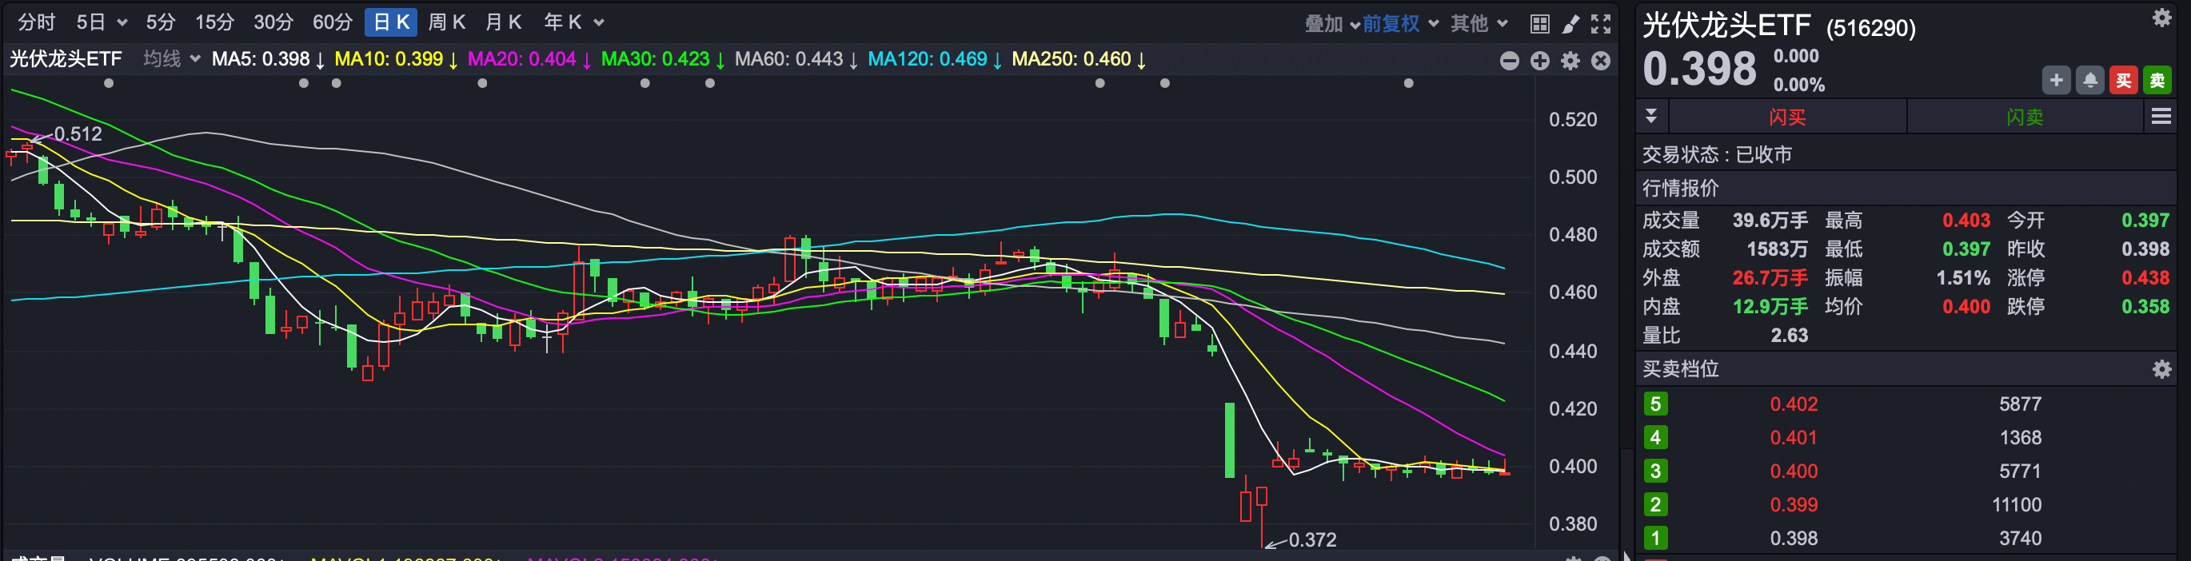Select the drawing brush tool

(x=1570, y=24)
